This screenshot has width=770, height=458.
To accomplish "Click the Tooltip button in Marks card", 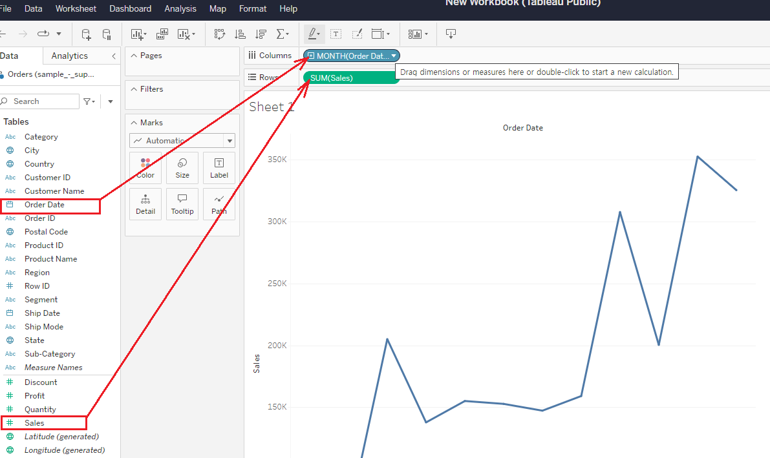I will 182,204.
